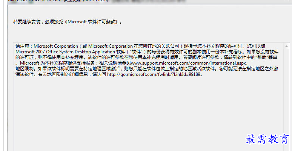This screenshot has width=292, height=151.
Task: Click the paragraph starting "地区限制"
Action: [x=147, y=71]
